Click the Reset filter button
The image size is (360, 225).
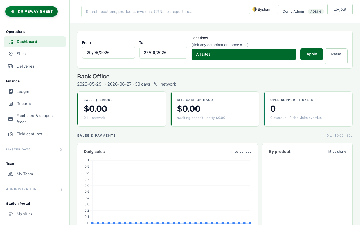pyautogui.click(x=336, y=56)
